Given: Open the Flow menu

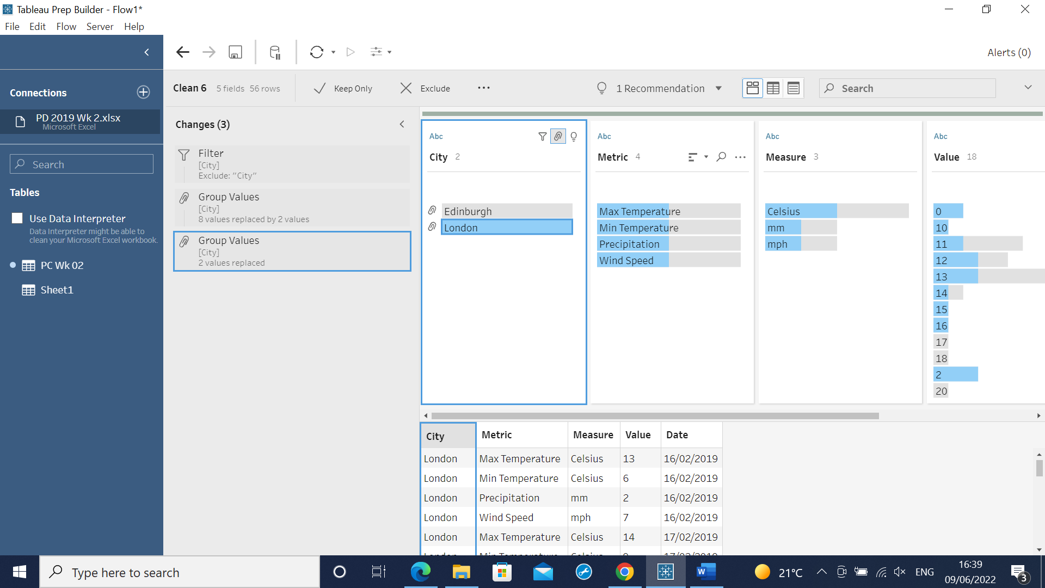Looking at the screenshot, I should (66, 27).
